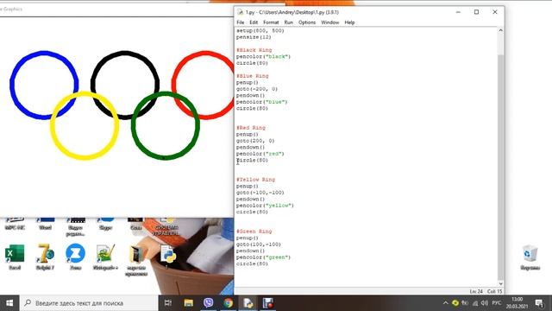The width and height of the screenshot is (552, 311).
Task: Open the Help menu in IDLE
Action: (349, 22)
